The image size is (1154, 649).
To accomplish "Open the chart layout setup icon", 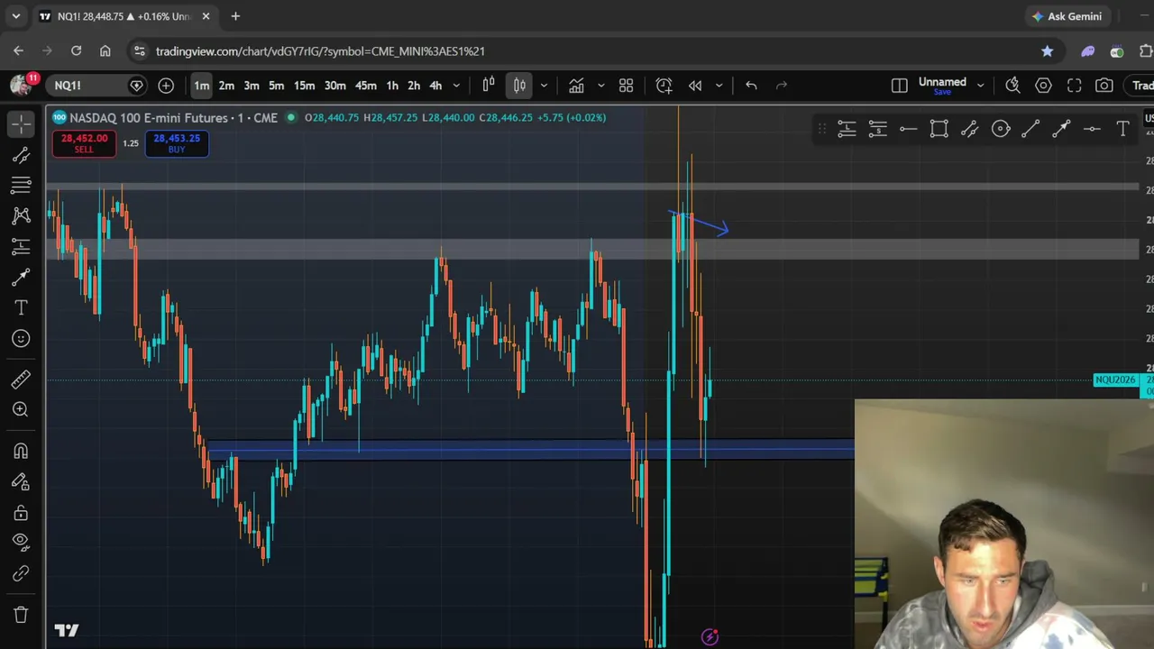I will pyautogui.click(x=900, y=86).
